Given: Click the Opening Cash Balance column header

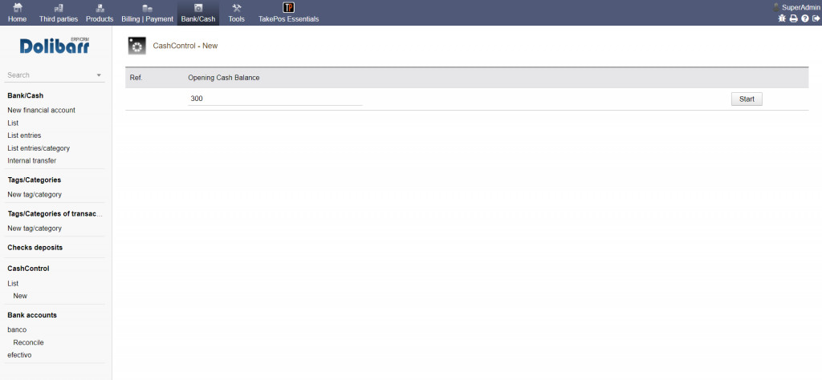Looking at the screenshot, I should [224, 78].
